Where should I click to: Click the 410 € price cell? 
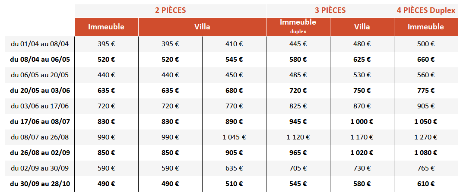234,44
